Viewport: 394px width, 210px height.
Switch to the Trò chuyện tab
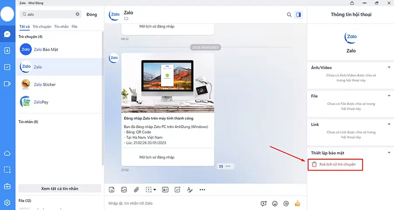[x=42, y=26]
